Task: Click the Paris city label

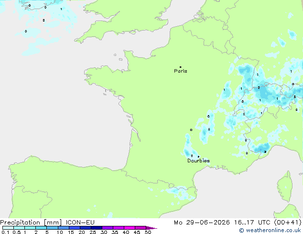Action: click(x=181, y=71)
